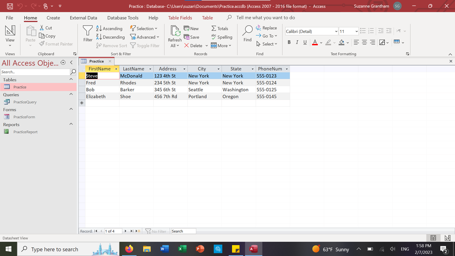
Task: Select the Seattle city cell
Action: pos(204,90)
